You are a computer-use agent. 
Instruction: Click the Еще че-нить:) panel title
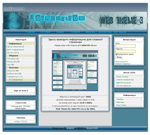pos(21,90)
